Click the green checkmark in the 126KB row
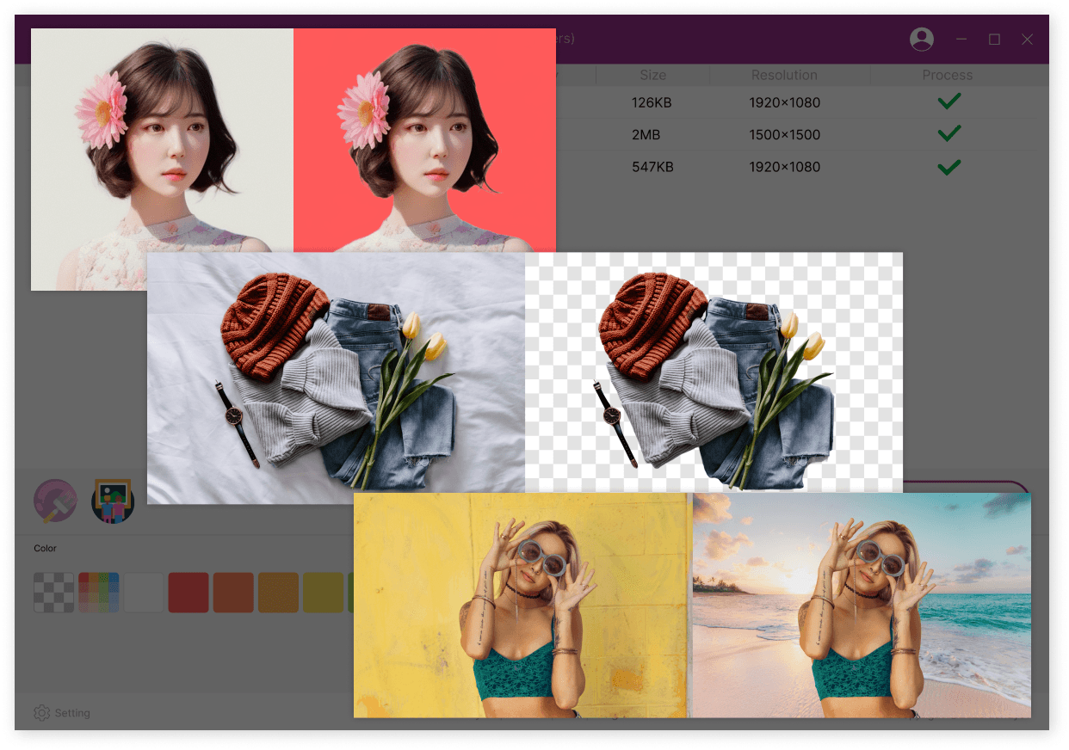The height and width of the screenshot is (750, 1069). click(x=949, y=101)
